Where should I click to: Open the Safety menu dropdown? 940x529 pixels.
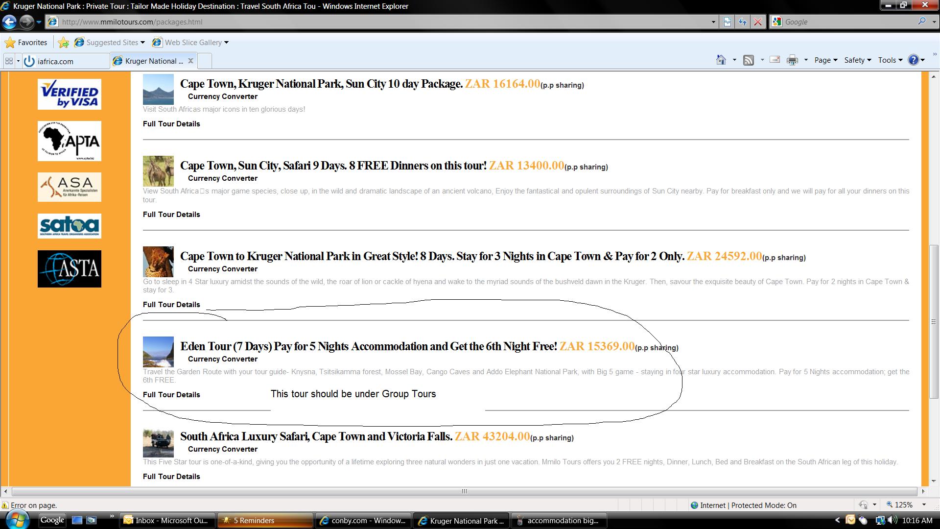[x=857, y=60]
